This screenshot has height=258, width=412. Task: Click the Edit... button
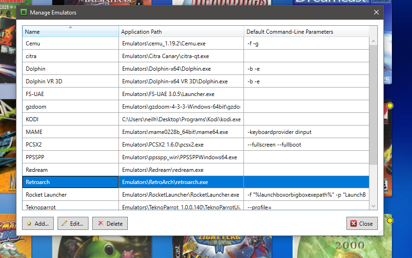pos(73,223)
